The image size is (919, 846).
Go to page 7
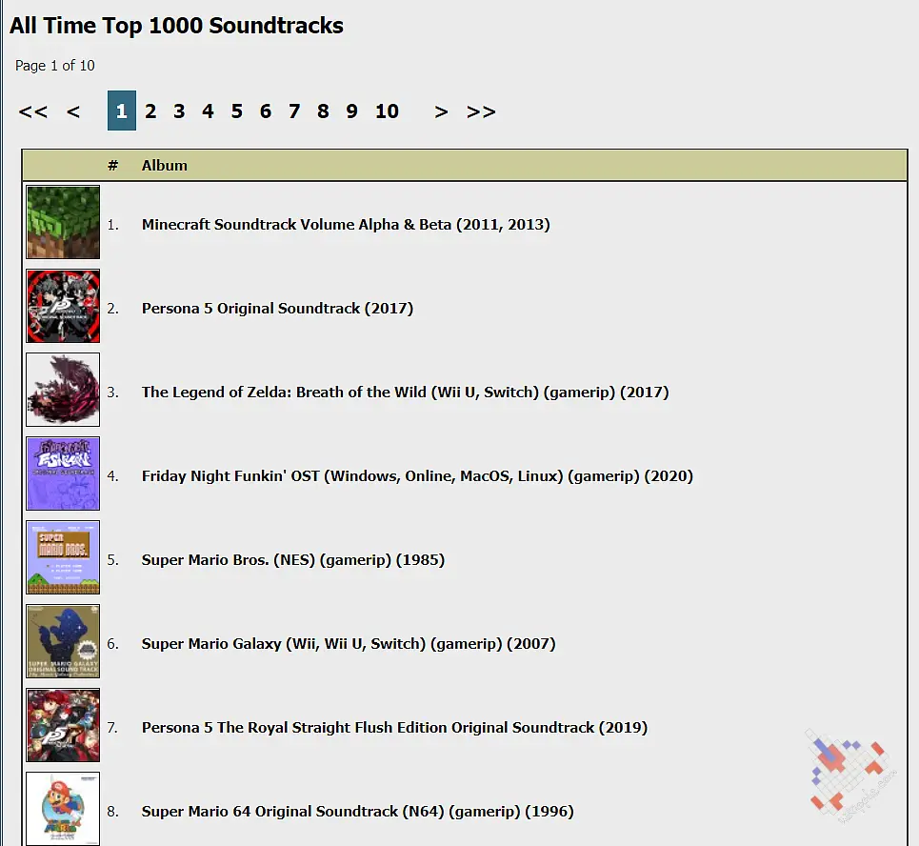point(294,111)
